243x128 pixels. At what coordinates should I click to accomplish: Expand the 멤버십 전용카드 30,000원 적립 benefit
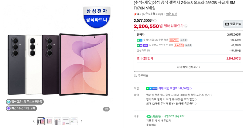click(x=179, y=95)
